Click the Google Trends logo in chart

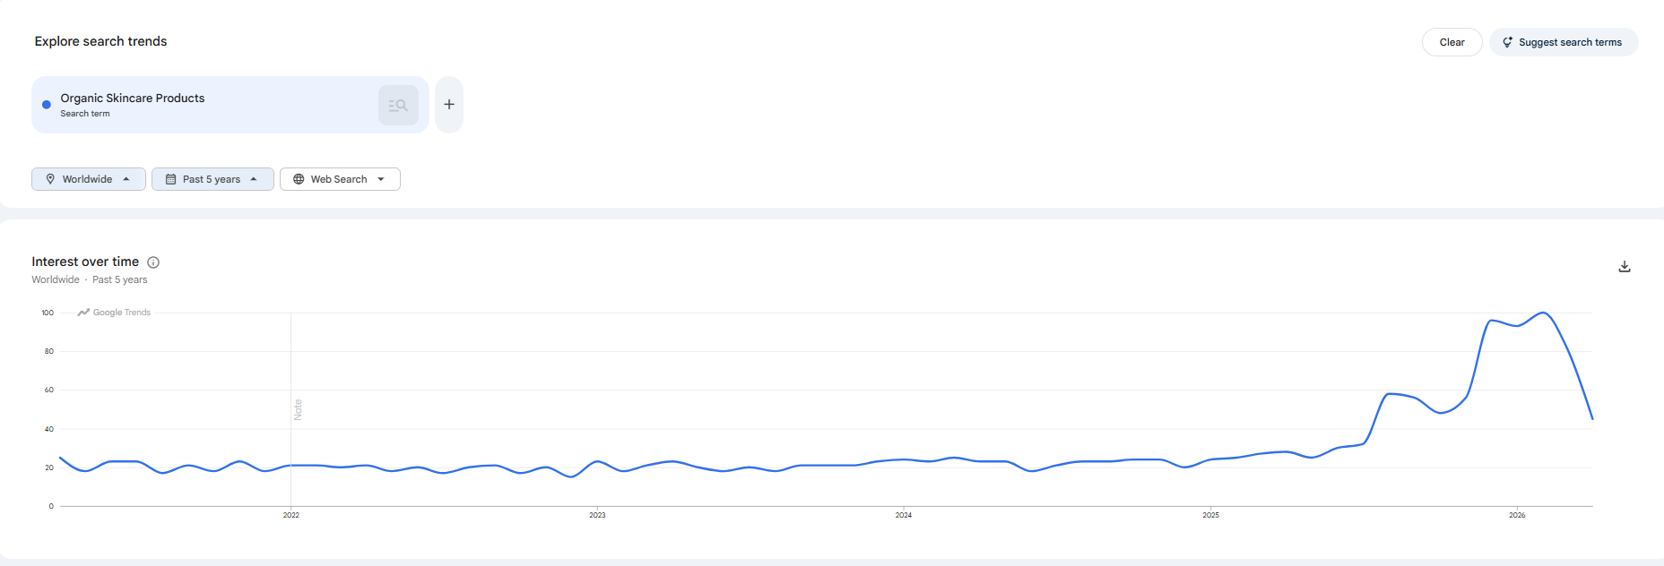click(114, 313)
